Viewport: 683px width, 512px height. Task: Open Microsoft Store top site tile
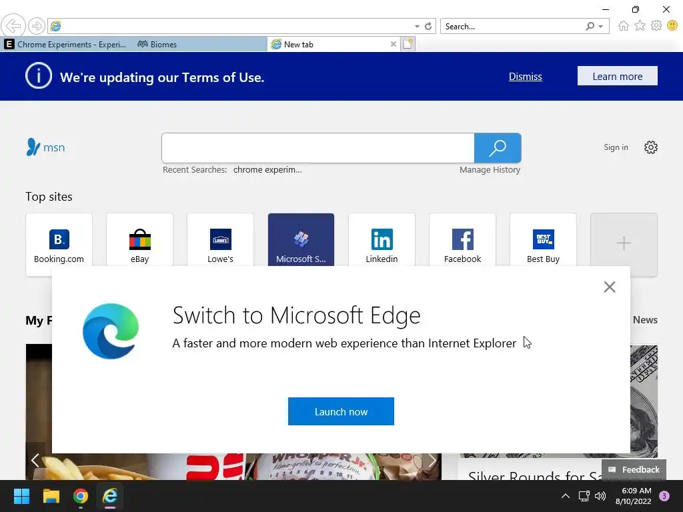[x=301, y=240]
